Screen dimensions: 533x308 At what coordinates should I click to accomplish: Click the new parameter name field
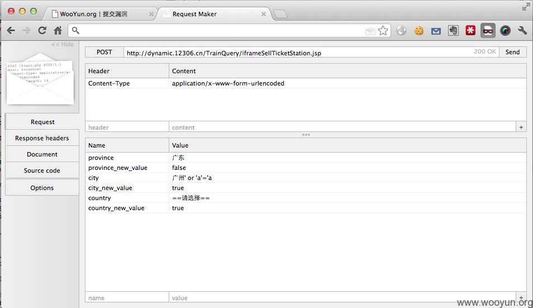click(127, 297)
